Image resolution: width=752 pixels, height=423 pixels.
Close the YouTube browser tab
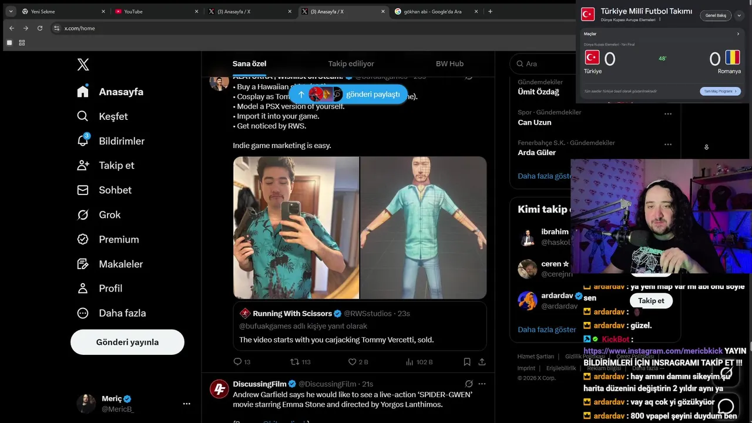point(197,11)
